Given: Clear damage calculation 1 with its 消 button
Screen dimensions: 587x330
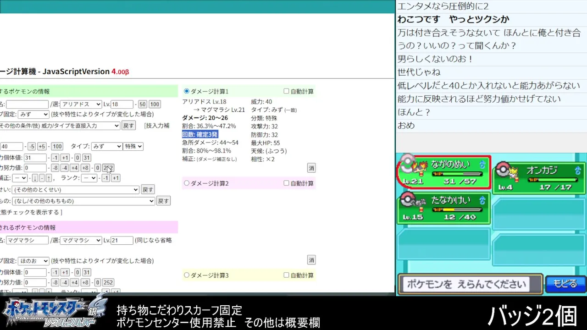Looking at the screenshot, I should 311,168.
